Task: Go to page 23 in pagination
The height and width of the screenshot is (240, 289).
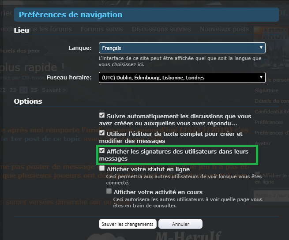Action: 13,90
